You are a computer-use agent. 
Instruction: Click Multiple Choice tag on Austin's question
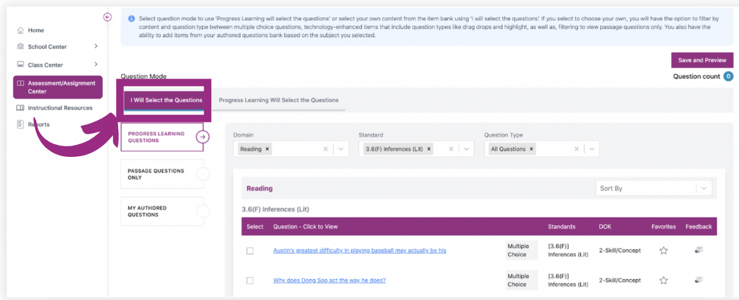pos(522,250)
